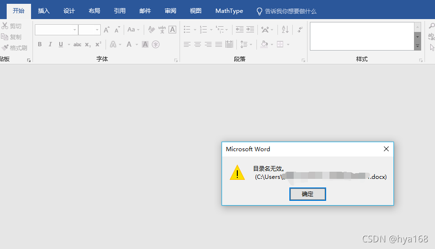
Task: Toggle italic formatting
Action: click(50, 44)
